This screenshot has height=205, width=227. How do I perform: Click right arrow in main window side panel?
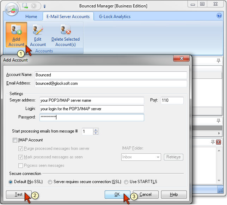point(219,133)
